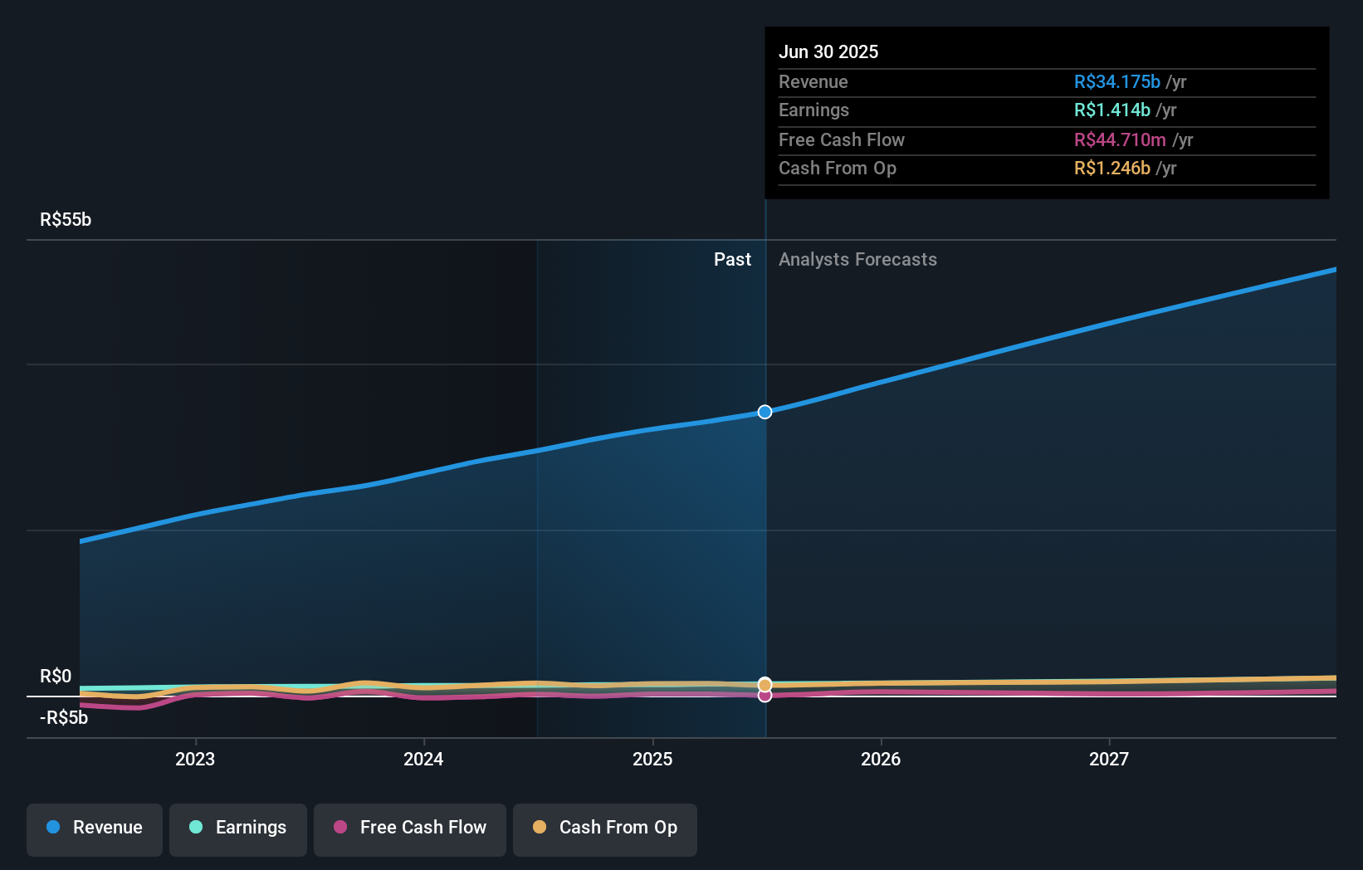Click the white Free Cash Flow marker on the chart
This screenshot has width=1363, height=870.
765,695
